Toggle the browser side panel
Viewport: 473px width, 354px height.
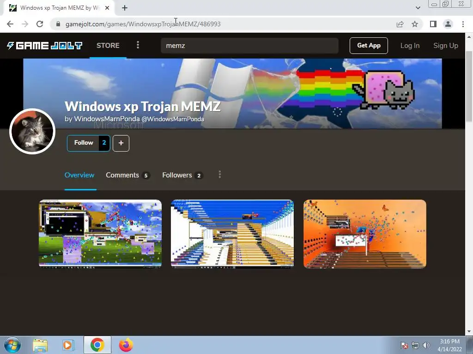tap(433, 24)
